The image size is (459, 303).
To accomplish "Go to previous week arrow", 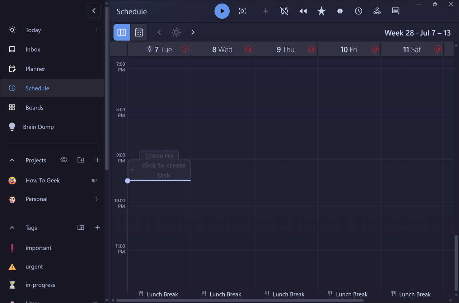I will (x=159, y=32).
